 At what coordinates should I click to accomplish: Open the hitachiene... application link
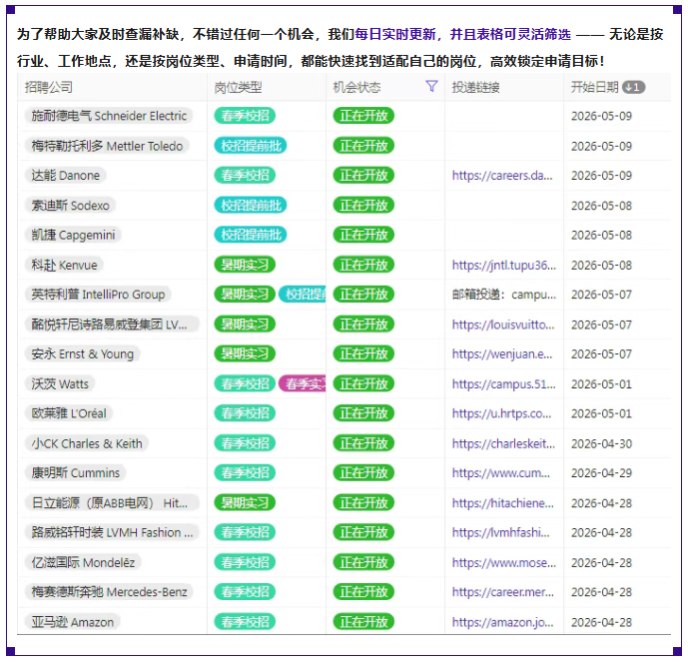503,503
